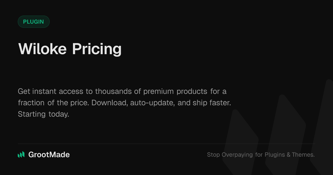This screenshot has width=333, height=175.
Task: Click the Wiloke Pricing heading
Action: point(70,49)
